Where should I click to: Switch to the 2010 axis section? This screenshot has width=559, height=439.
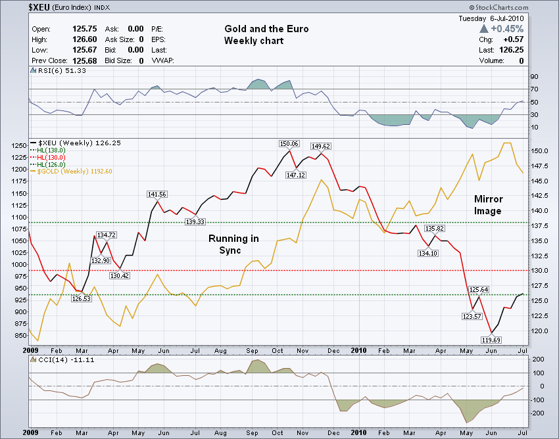point(359,351)
